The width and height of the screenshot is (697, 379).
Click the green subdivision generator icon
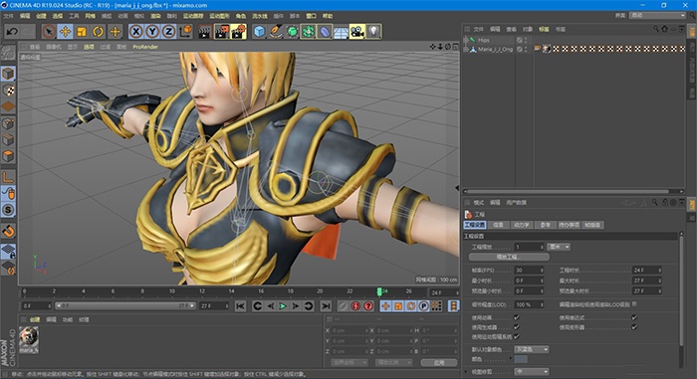pyautogui.click(x=292, y=32)
